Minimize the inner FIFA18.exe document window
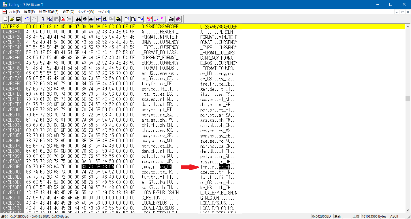This screenshot has height=219, width=411. [396, 12]
